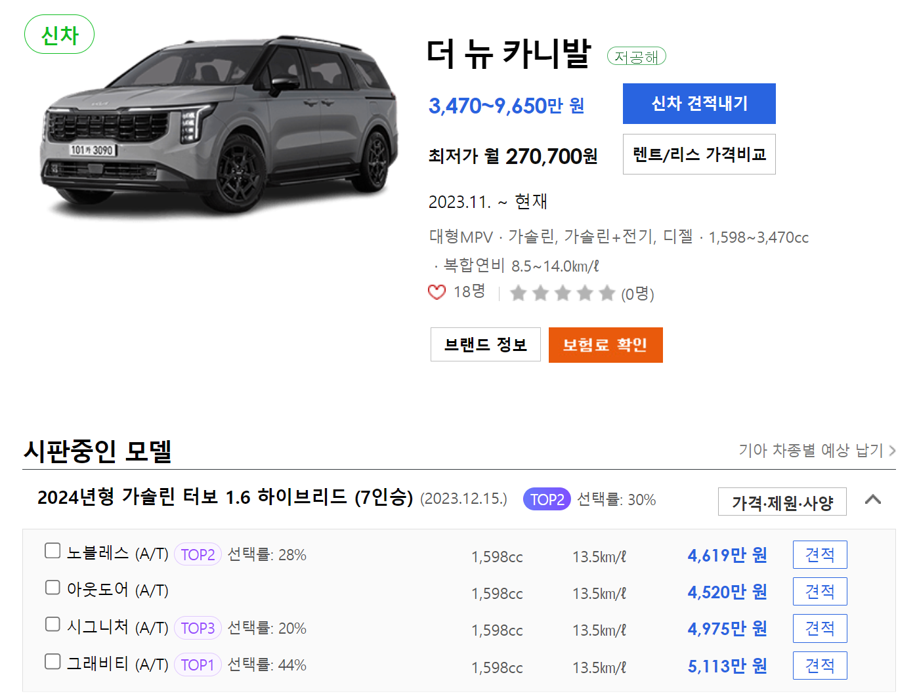
Task: Check the 그래비티 (A/T) checkbox
Action: tap(53, 661)
